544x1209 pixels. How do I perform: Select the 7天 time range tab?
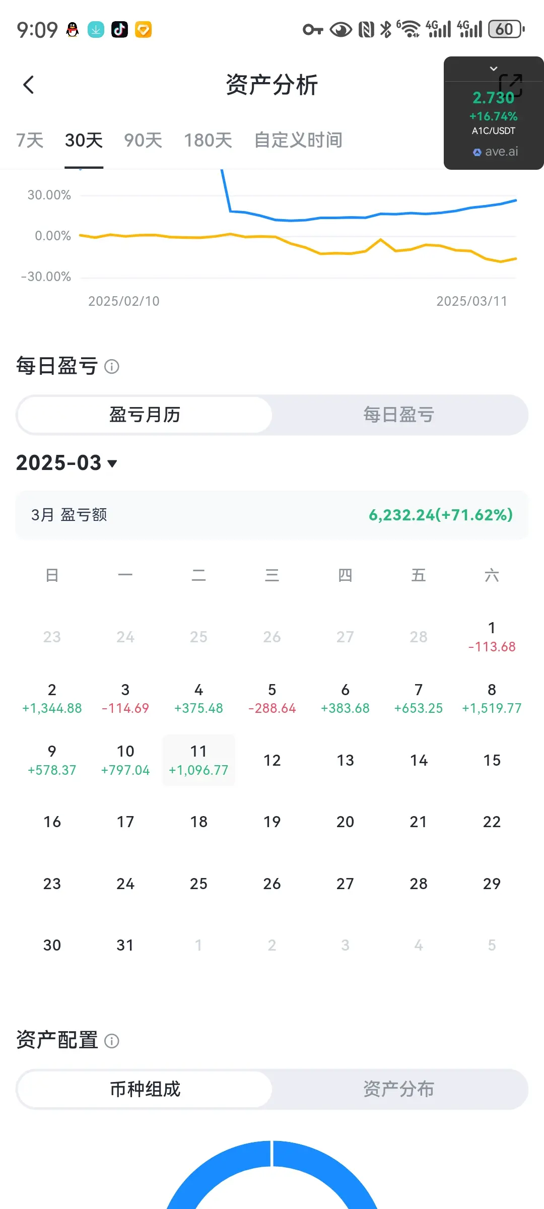pos(30,140)
